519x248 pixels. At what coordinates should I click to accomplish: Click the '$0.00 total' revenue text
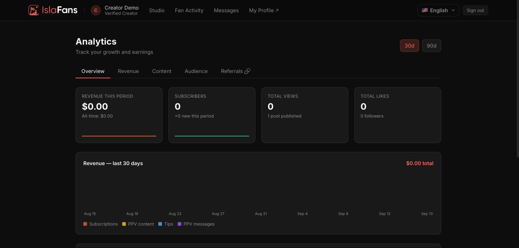click(x=420, y=163)
